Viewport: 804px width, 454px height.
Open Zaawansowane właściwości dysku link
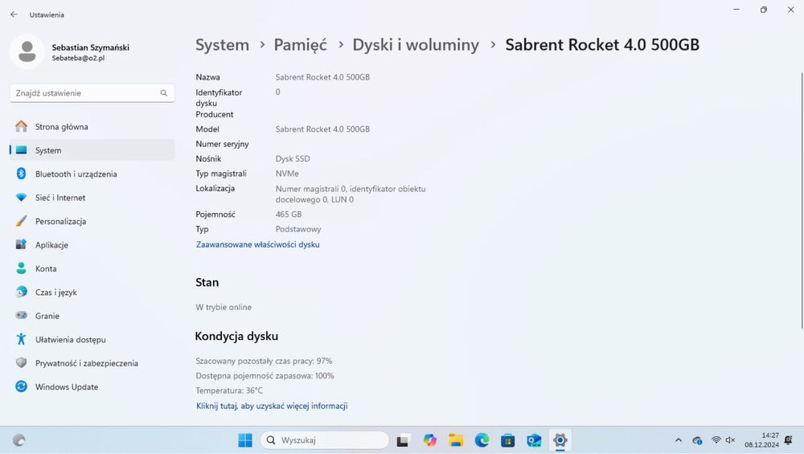coord(258,244)
